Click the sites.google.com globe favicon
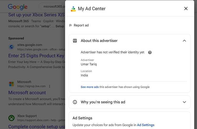197x129 pixels. coord(12,47)
